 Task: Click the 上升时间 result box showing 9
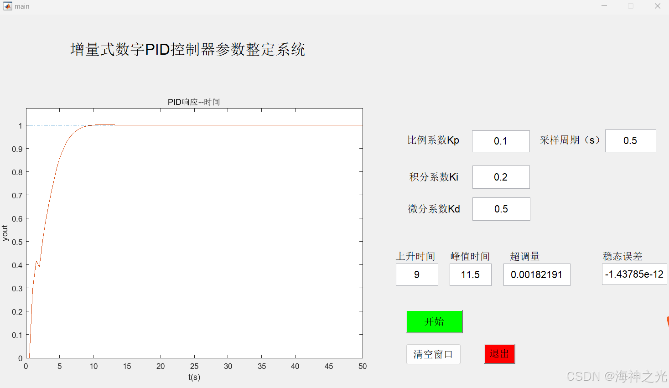click(x=416, y=274)
